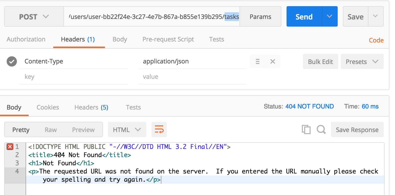
Task: Click the orange Code link
Action: pyautogui.click(x=376, y=40)
